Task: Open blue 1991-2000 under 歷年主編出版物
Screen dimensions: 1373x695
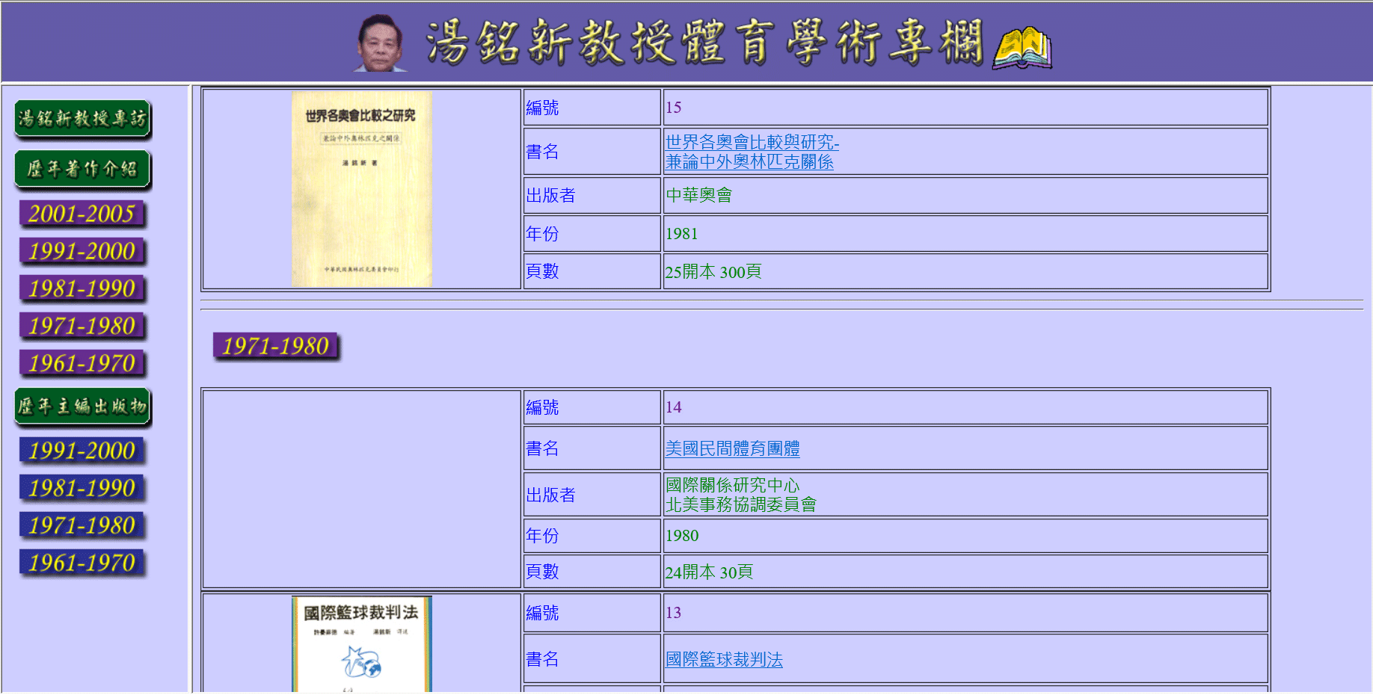Action: [82, 451]
